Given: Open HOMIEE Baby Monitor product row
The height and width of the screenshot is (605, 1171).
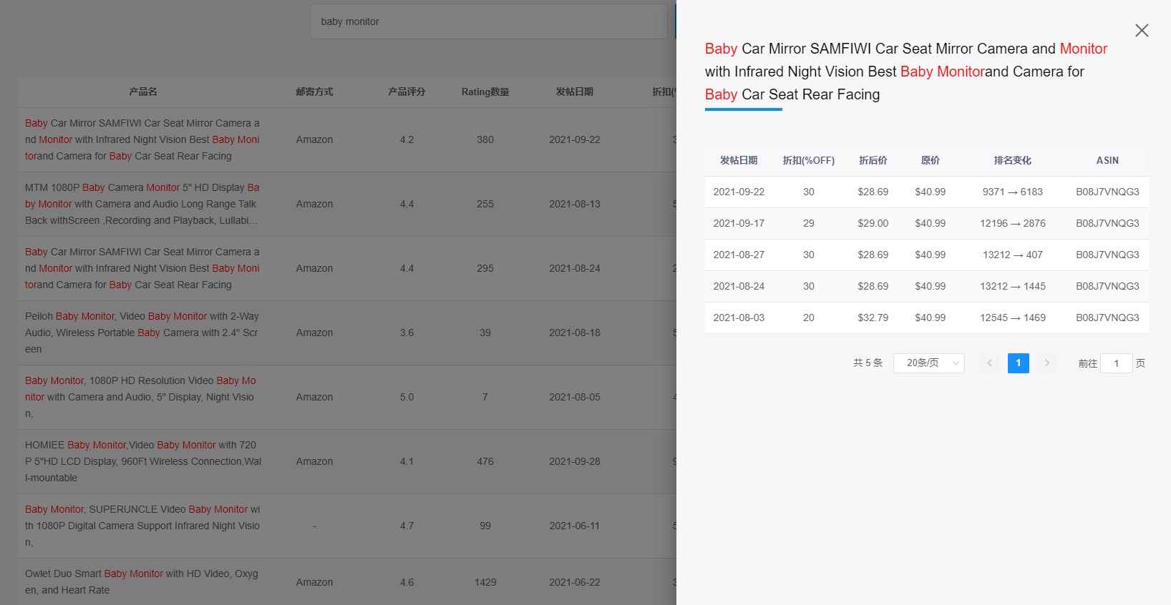Looking at the screenshot, I should click(142, 461).
